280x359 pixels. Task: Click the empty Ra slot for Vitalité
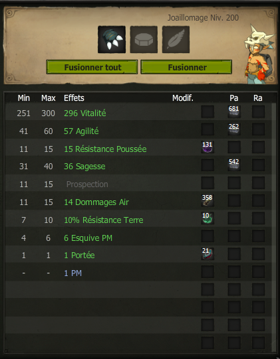[258, 111]
